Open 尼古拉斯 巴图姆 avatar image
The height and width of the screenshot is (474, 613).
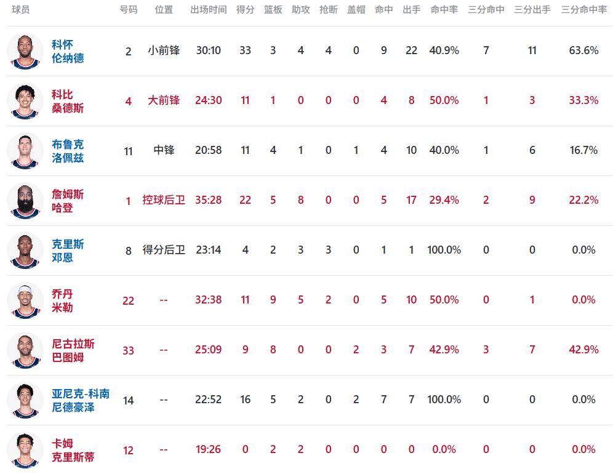tap(25, 350)
